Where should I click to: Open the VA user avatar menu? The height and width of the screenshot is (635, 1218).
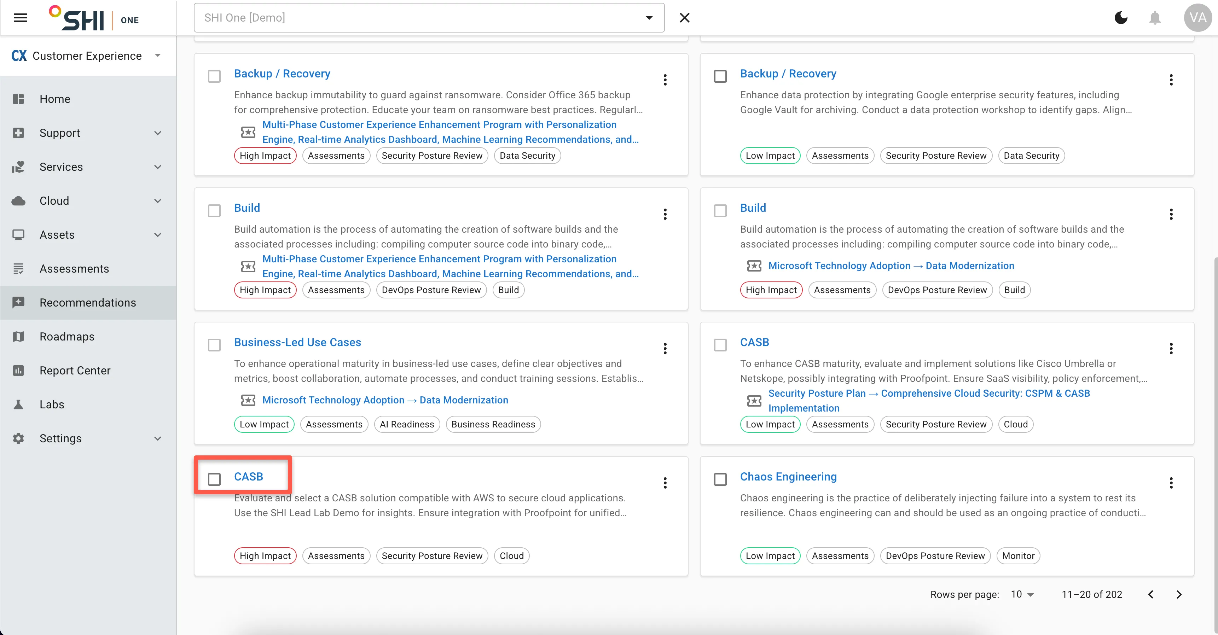pyautogui.click(x=1197, y=18)
